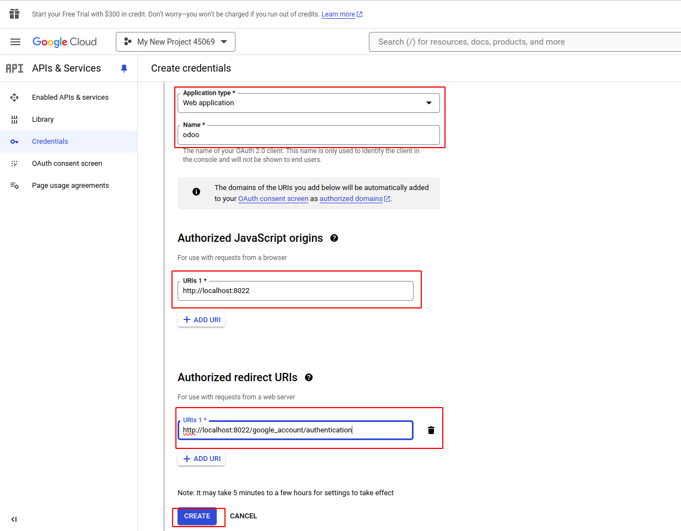Open help for Authorized JavaScript origins
Screen dimensions: 681x531
tap(334, 238)
